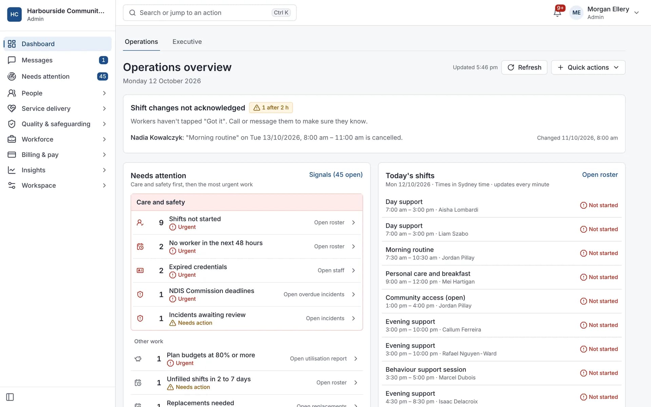Click the '1 after 2 h' warning badge

(x=271, y=108)
